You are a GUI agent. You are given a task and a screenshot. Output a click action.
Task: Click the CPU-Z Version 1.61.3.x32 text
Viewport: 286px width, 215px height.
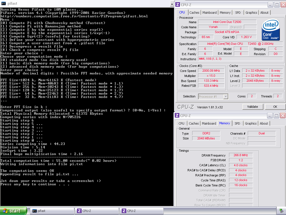(x=210, y=107)
